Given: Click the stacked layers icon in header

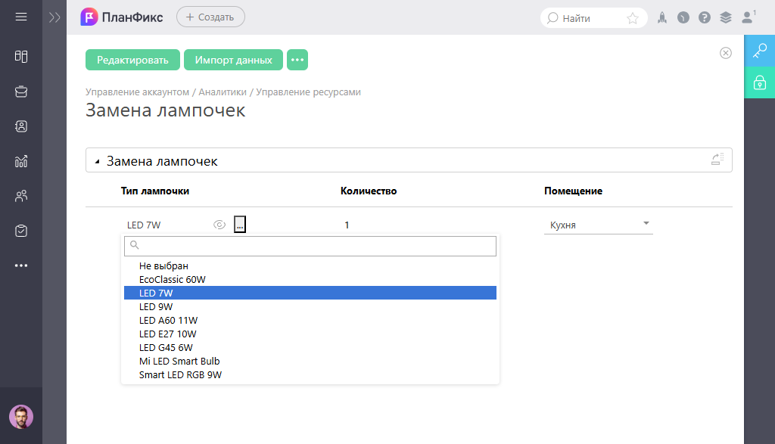Looking at the screenshot, I should pyautogui.click(x=726, y=17).
